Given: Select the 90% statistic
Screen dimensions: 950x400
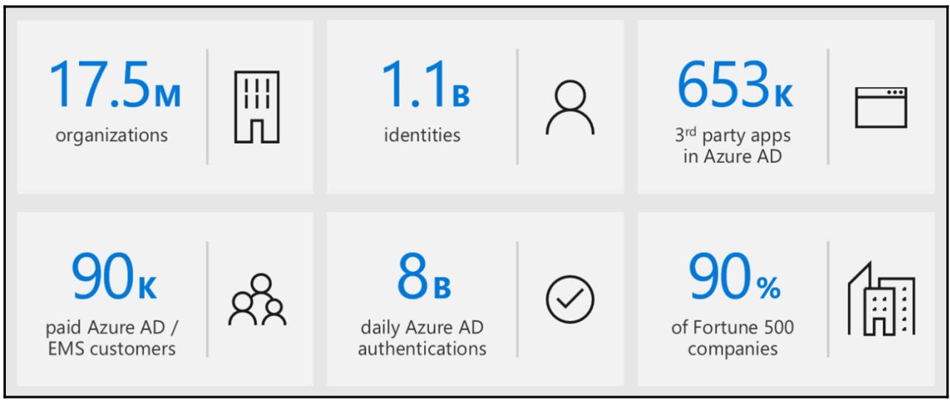Looking at the screenshot, I should pos(733,280).
